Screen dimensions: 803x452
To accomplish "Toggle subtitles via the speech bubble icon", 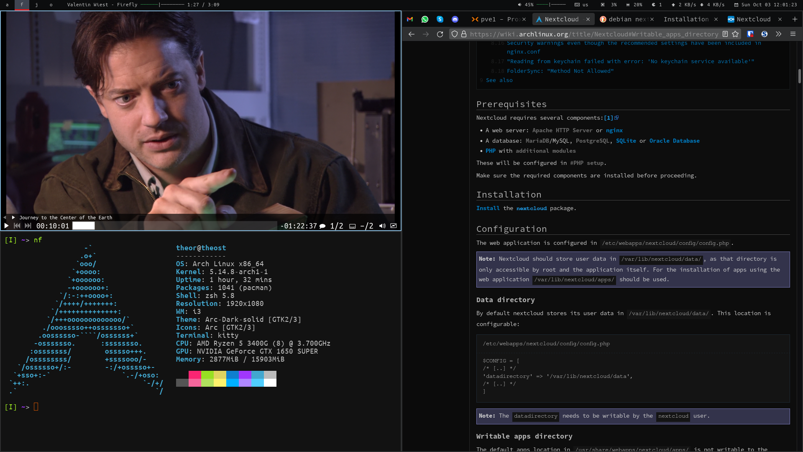I will click(x=322, y=226).
